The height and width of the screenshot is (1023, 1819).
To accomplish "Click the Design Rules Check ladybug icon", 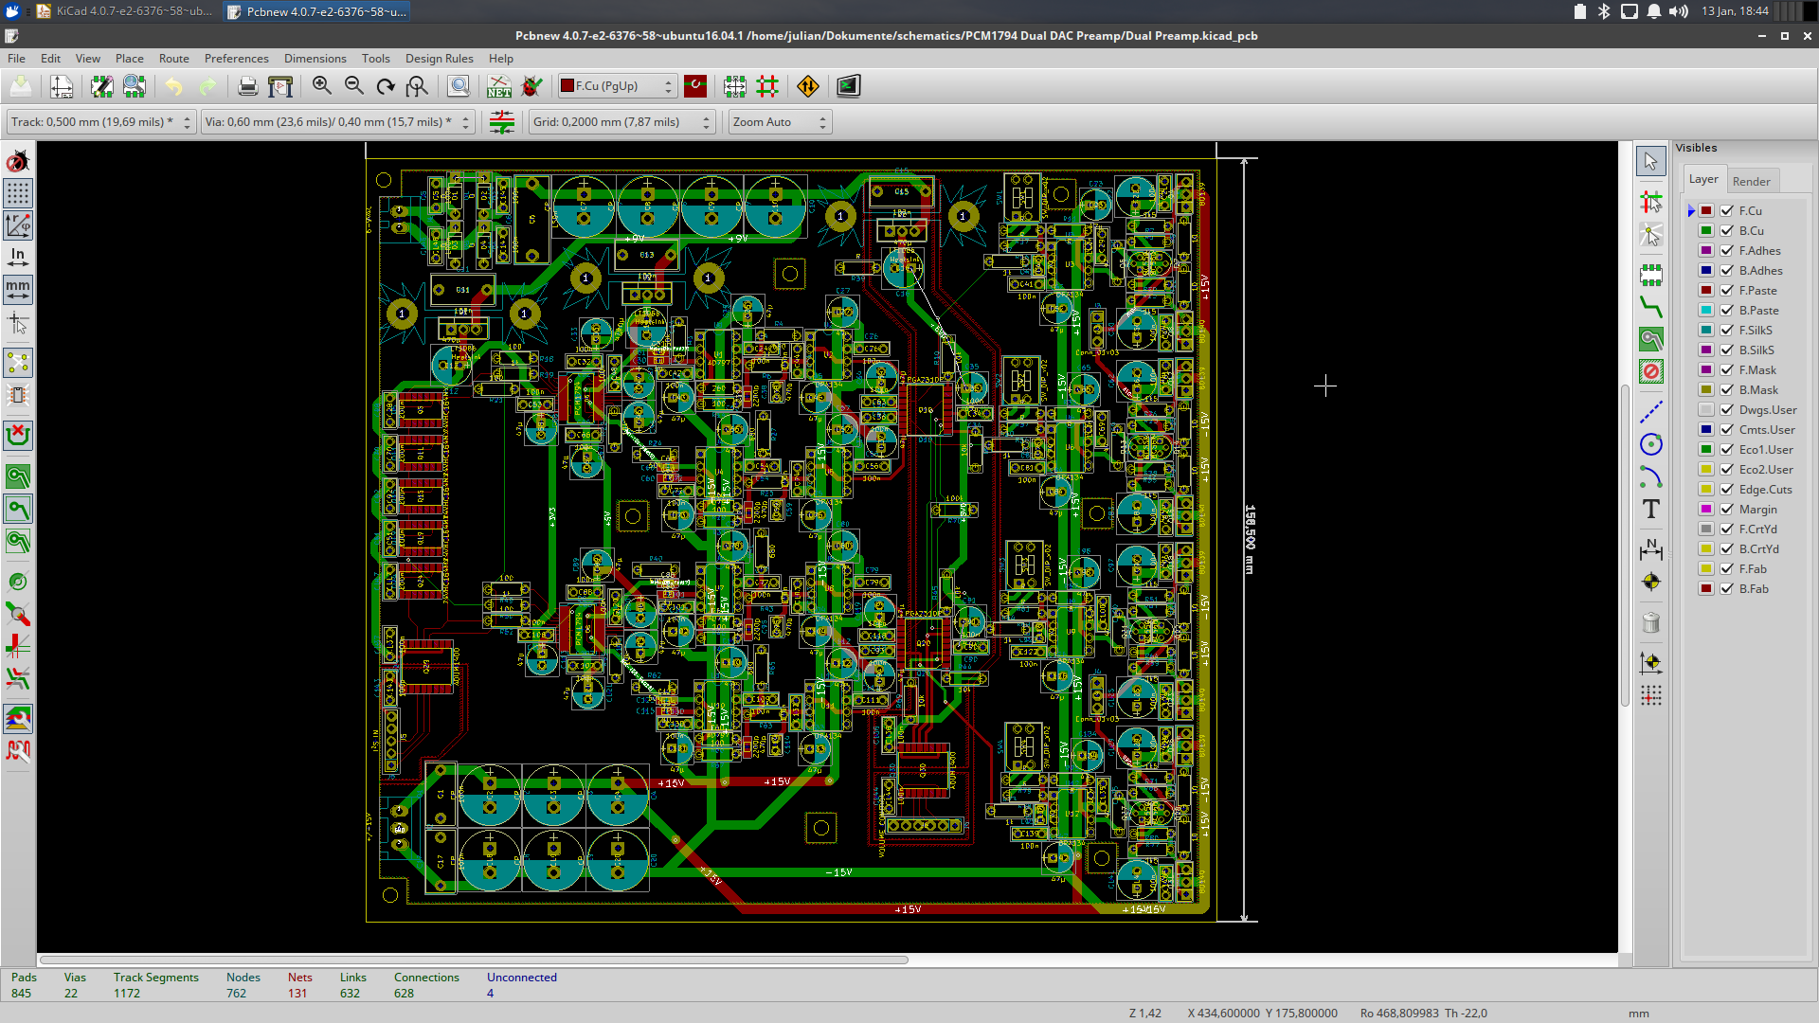I will [531, 86].
